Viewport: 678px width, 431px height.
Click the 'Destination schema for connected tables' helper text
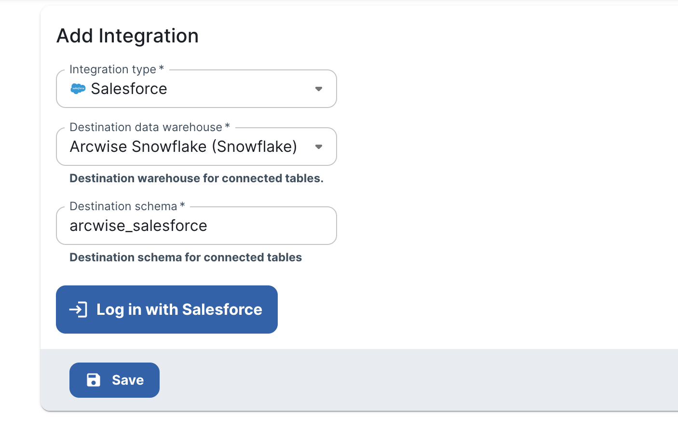[186, 257]
